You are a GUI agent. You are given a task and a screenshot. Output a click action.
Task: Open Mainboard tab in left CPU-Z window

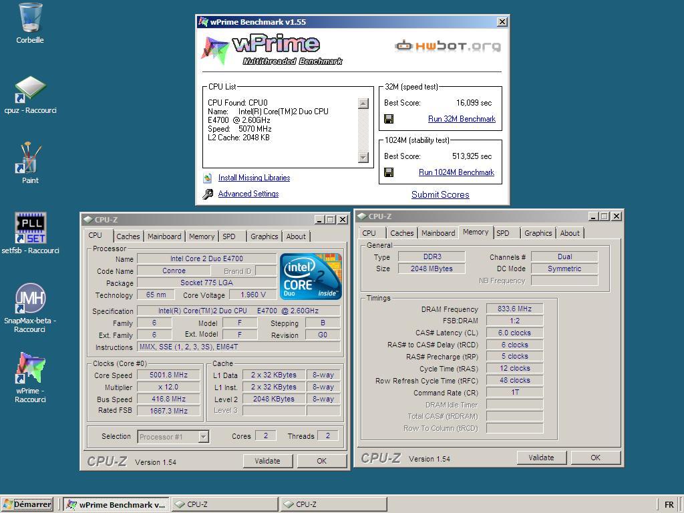coord(164,236)
